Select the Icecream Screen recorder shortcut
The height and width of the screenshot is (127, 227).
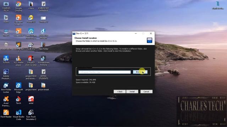[18, 20]
